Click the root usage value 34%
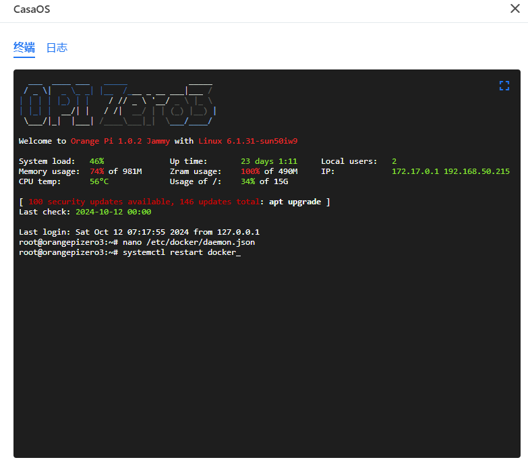 pyautogui.click(x=248, y=181)
